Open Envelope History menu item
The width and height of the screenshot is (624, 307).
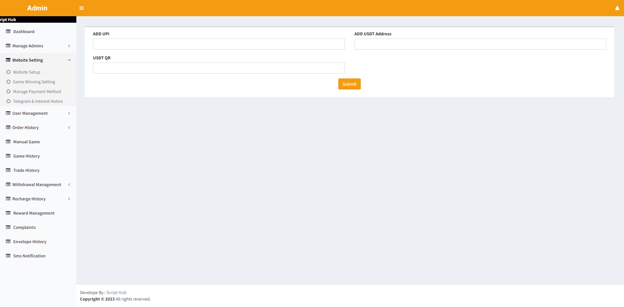coord(30,242)
